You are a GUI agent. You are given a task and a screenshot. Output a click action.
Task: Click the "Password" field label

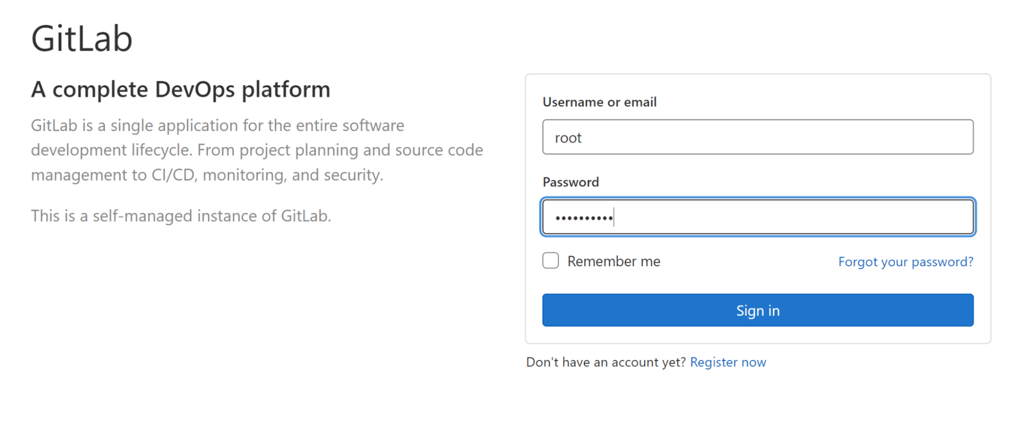[571, 182]
